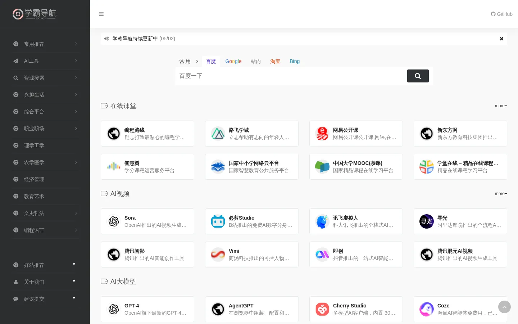Dismiss the announcement bar with the X

click(x=501, y=39)
